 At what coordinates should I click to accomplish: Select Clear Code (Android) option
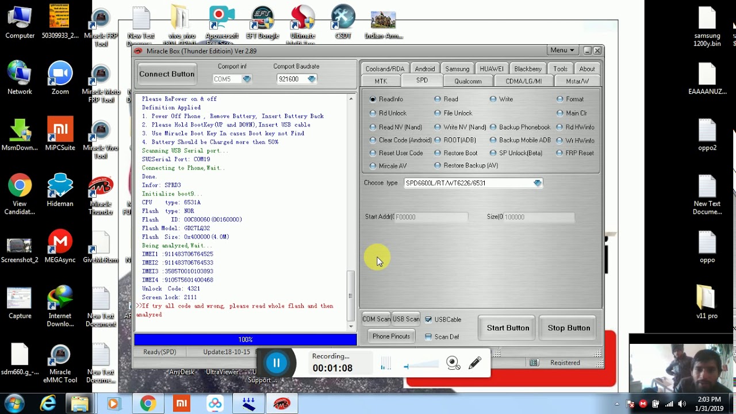pos(373,140)
